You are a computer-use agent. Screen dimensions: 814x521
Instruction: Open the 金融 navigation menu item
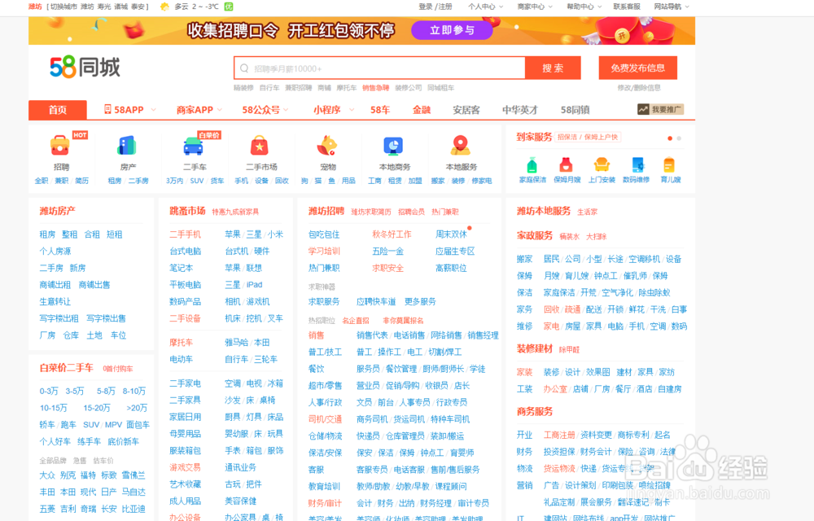tap(422, 109)
